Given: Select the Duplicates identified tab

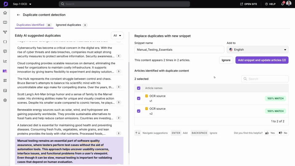Looking at the screenshot, I should 30,25.
